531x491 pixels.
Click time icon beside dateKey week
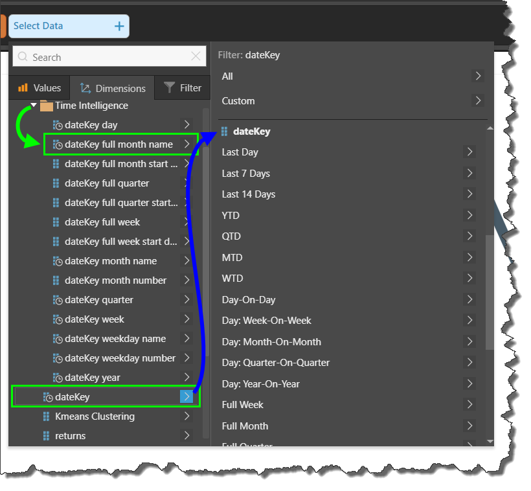[57, 319]
